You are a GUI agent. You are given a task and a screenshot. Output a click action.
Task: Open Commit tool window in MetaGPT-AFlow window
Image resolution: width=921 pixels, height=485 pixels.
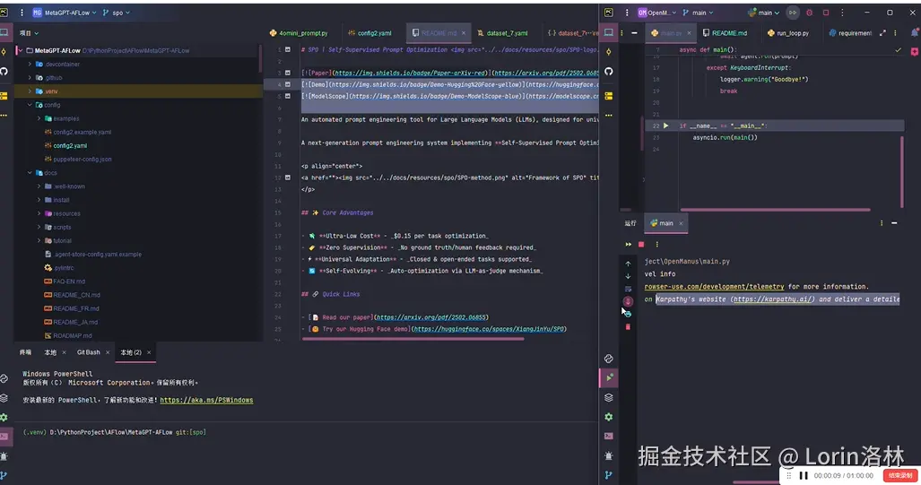tap(4, 52)
